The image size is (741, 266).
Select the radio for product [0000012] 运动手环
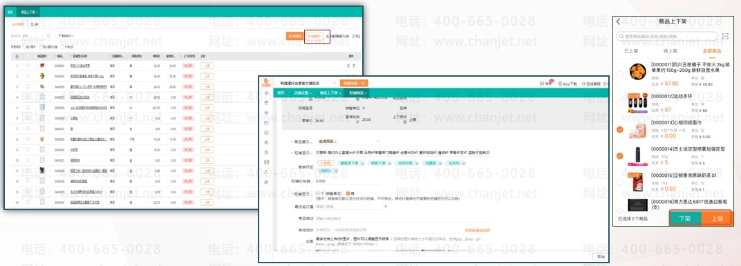point(619,102)
